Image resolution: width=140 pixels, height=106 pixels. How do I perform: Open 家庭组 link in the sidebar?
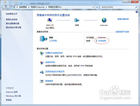pos(9,100)
